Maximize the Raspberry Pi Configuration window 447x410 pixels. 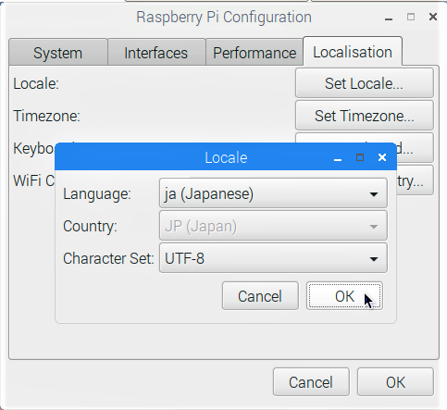(411, 17)
